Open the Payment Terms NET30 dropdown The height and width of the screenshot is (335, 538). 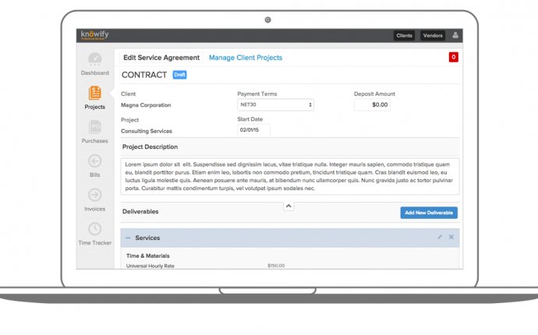coord(275,104)
